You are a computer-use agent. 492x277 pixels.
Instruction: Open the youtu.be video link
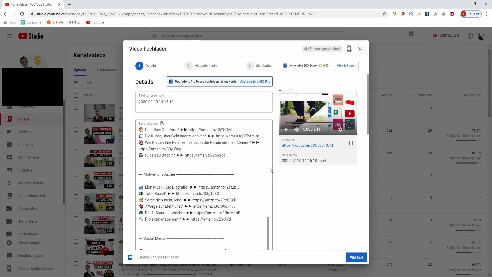point(307,145)
